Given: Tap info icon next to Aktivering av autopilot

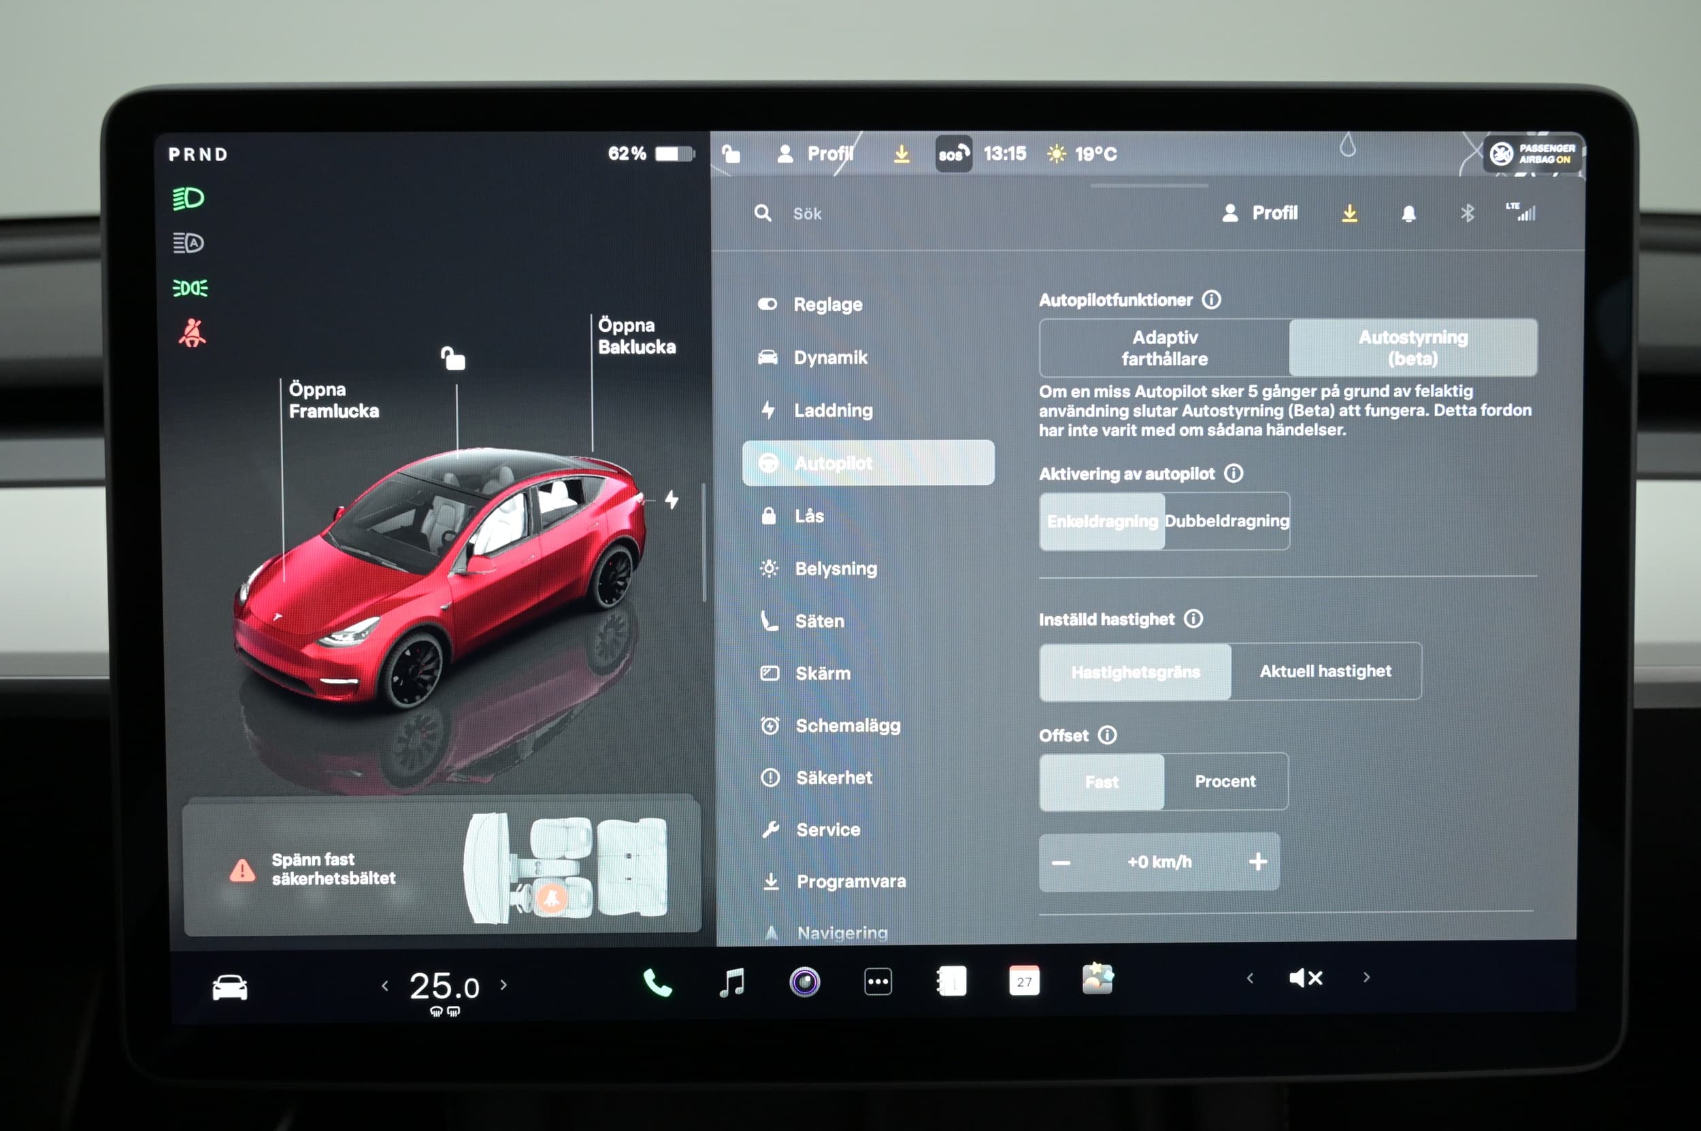Looking at the screenshot, I should 1234,473.
